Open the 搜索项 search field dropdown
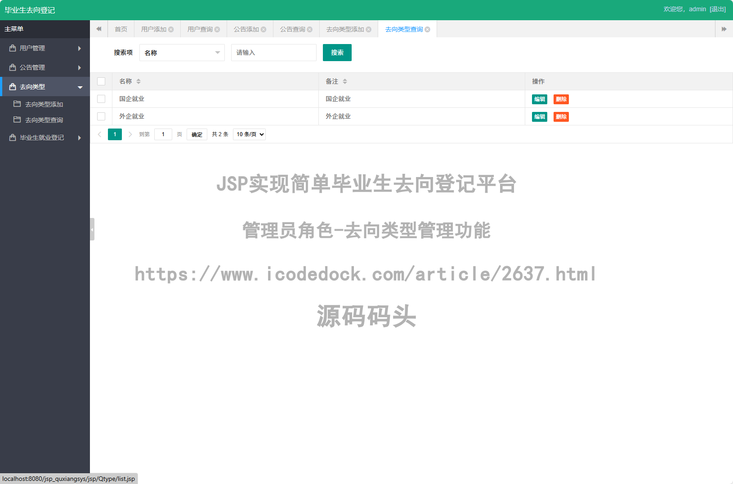Viewport: 733px width, 484px height. click(x=182, y=53)
